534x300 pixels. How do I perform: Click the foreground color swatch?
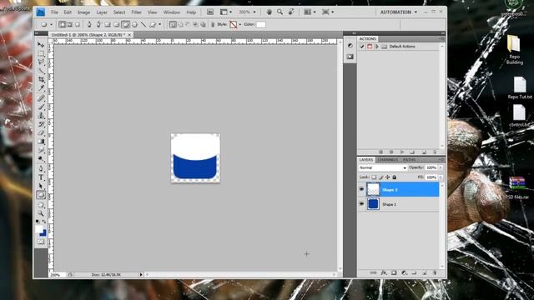coord(39,229)
